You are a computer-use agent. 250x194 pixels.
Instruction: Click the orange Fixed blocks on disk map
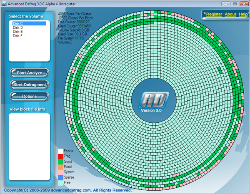[x=165, y=12]
